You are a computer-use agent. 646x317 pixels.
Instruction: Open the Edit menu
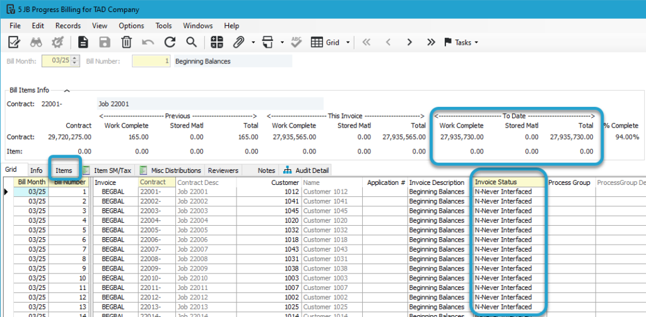click(x=38, y=25)
